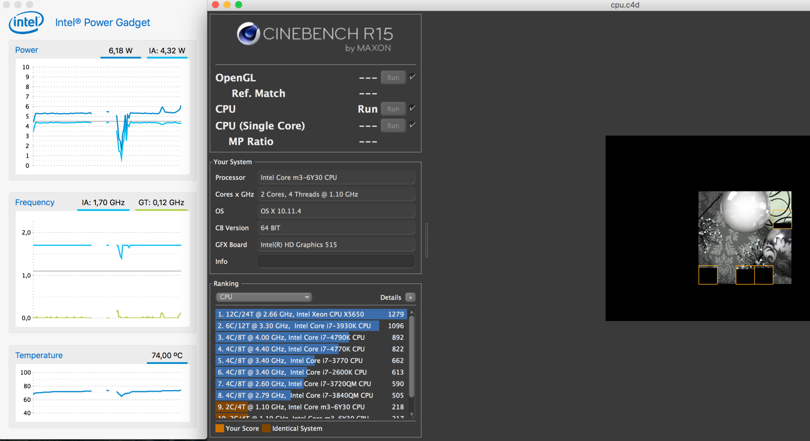Screen dimensions: 810x441
Task: Click the brown Identical System legend swatch
Action: pyautogui.click(x=266, y=428)
